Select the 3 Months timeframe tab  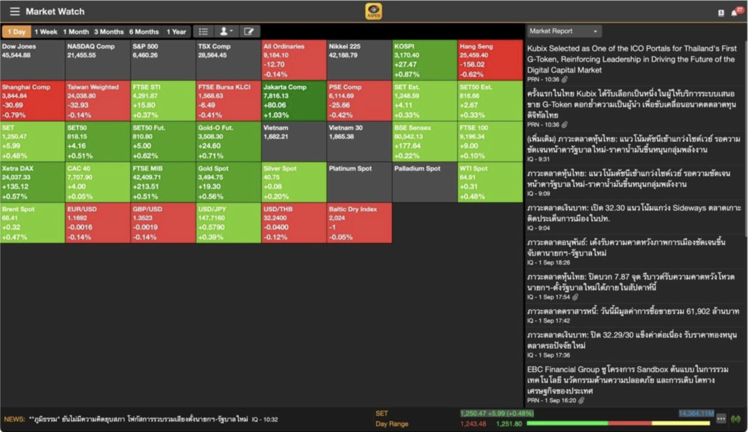tap(109, 32)
